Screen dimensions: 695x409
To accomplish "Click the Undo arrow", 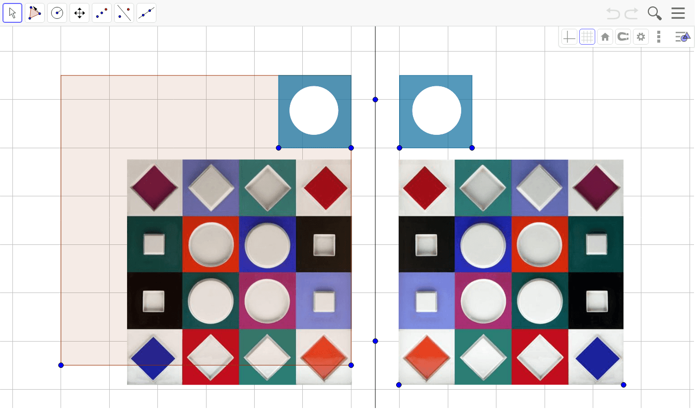I will [x=613, y=13].
